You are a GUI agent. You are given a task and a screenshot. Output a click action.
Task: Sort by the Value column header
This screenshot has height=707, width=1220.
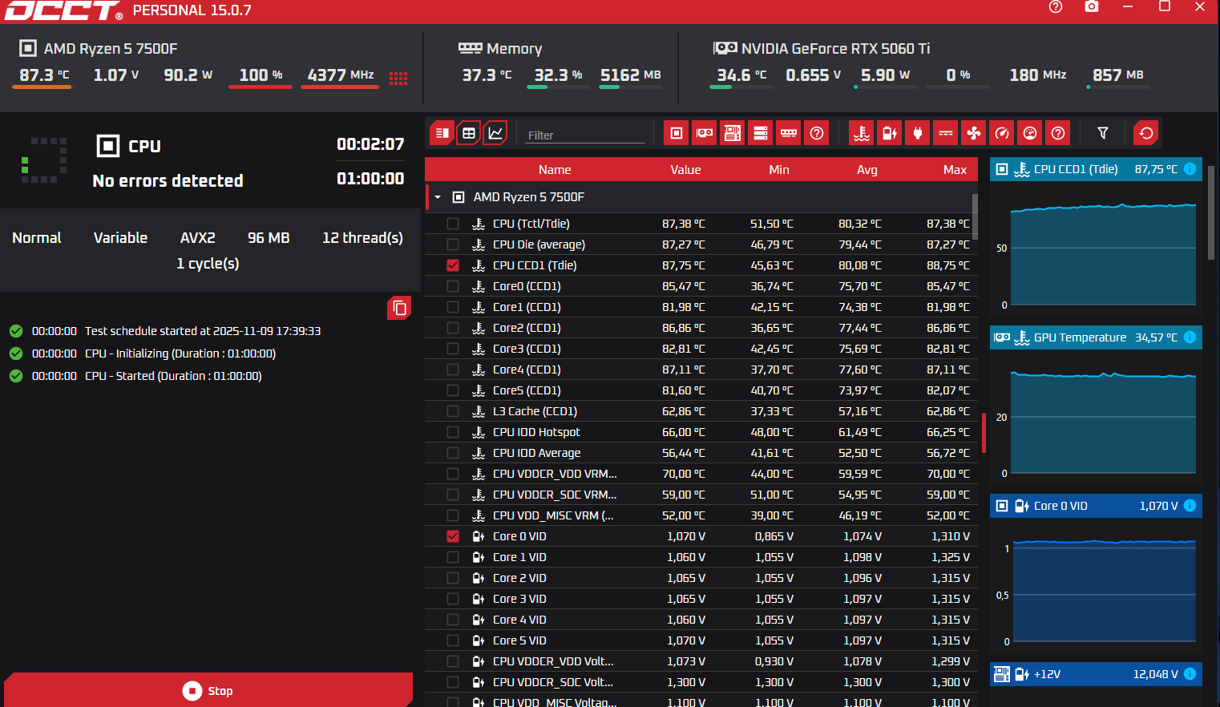pyautogui.click(x=685, y=170)
